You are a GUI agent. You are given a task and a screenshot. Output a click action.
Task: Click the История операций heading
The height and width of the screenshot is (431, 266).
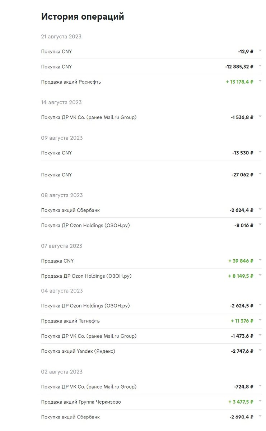pos(83,17)
